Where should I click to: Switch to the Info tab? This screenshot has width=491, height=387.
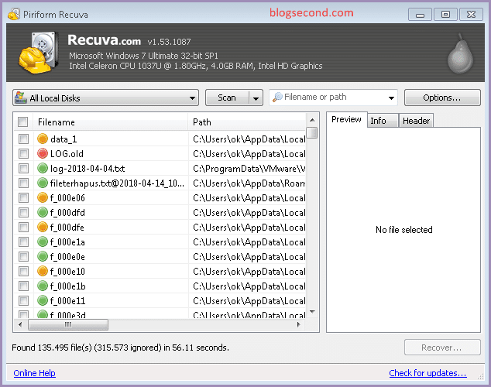coord(383,121)
